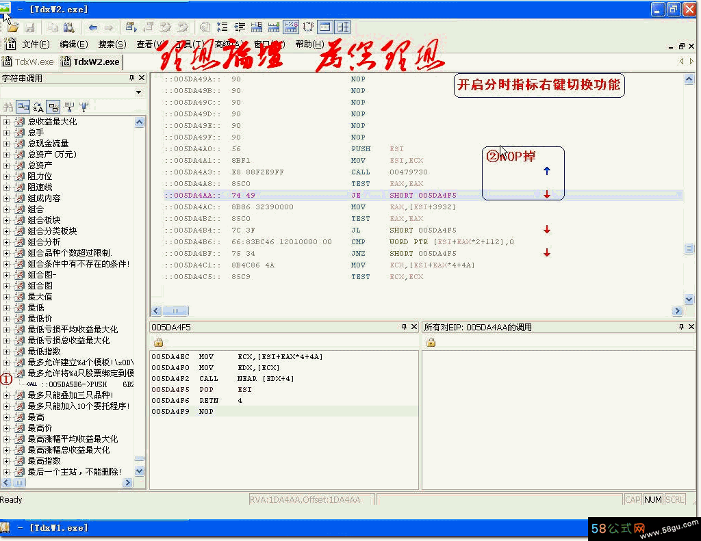This screenshot has height=541, width=701.
Task: Open the 编辑(E) menu
Action: pos(74,44)
